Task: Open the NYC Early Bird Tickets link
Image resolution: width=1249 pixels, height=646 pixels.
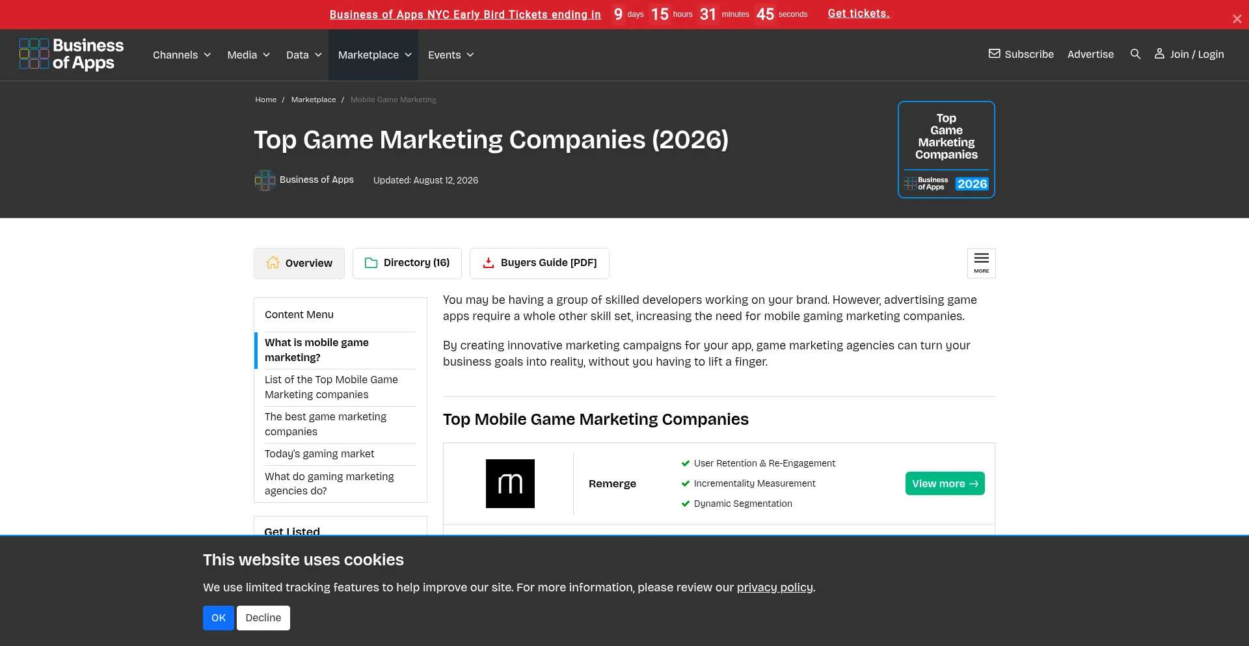Action: [465, 14]
